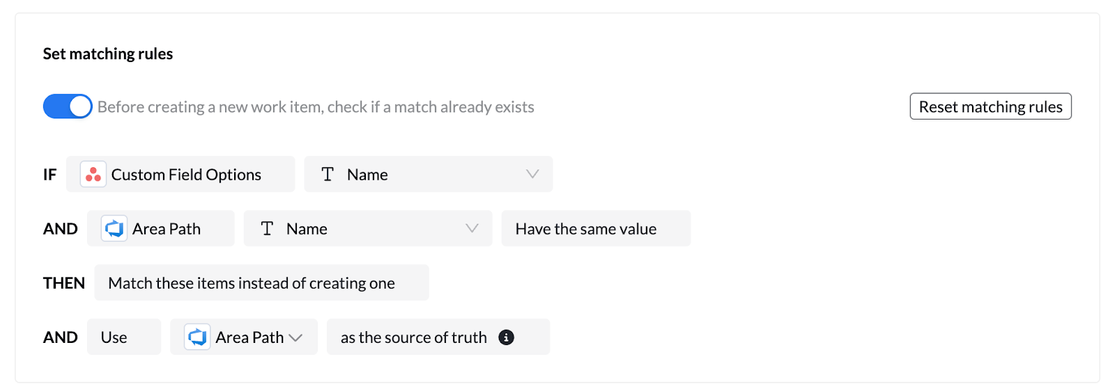Click the as the source of truth text
The height and width of the screenshot is (391, 1115).
tap(413, 337)
